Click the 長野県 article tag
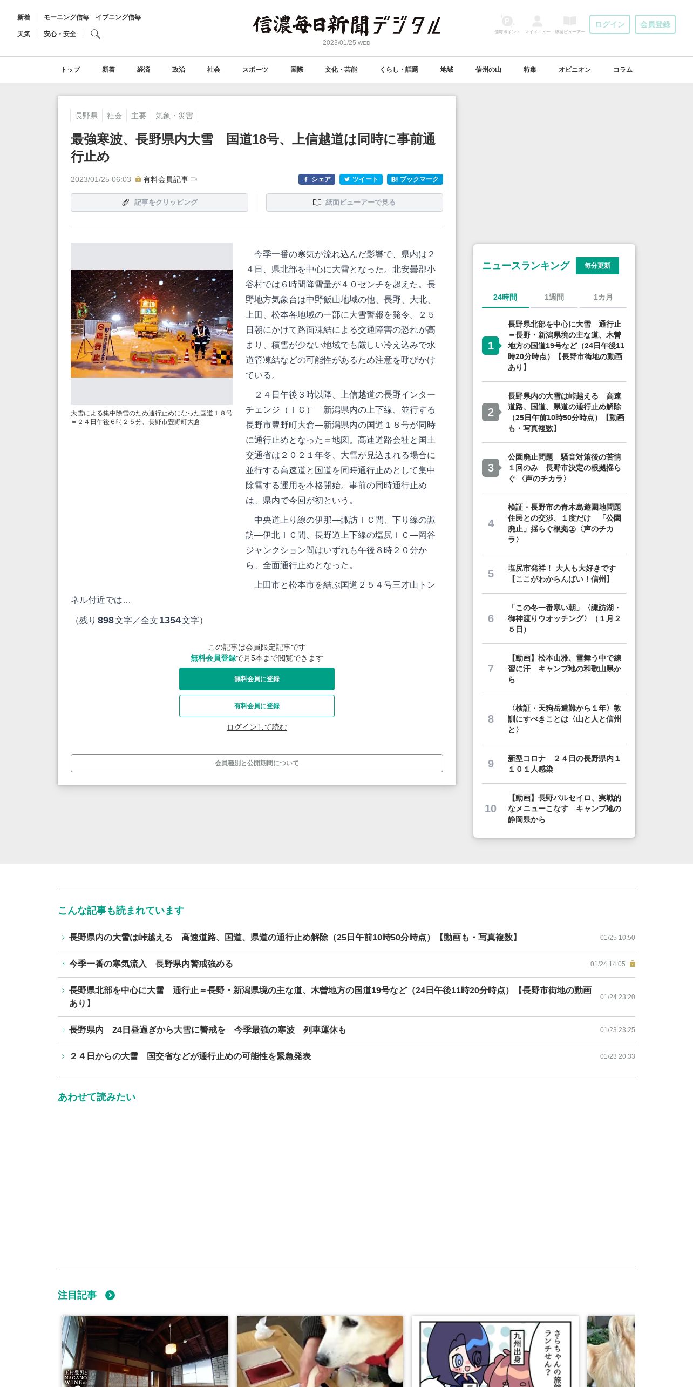 [x=86, y=116]
